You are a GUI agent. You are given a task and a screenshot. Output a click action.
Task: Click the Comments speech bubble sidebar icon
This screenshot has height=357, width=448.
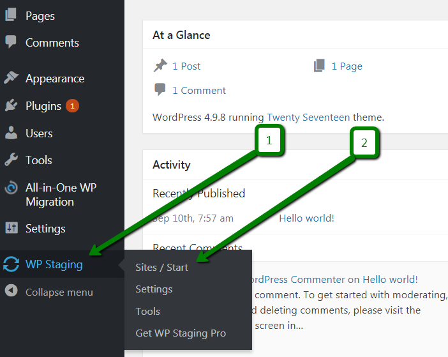point(11,42)
